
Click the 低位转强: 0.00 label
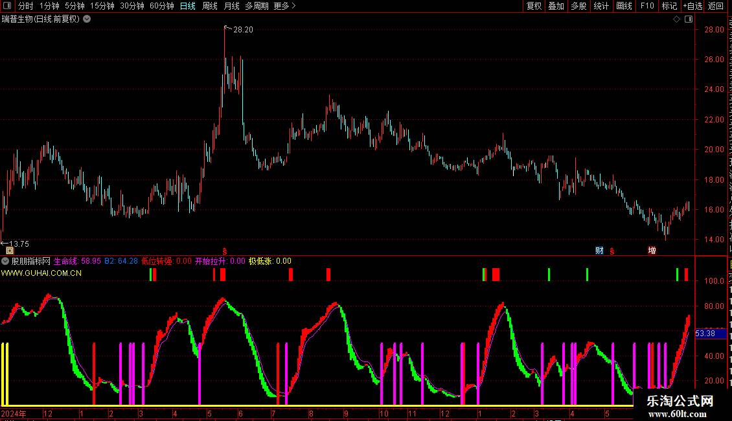point(166,261)
